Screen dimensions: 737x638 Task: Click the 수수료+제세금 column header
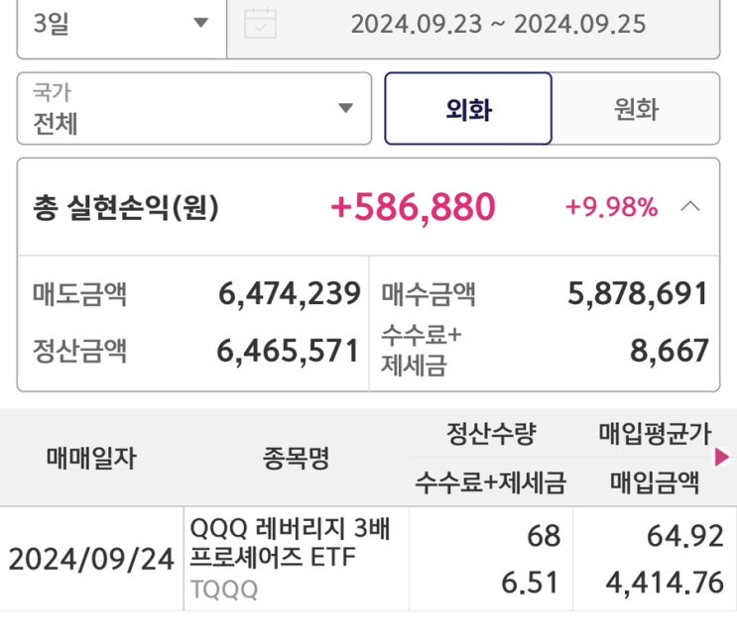(491, 482)
